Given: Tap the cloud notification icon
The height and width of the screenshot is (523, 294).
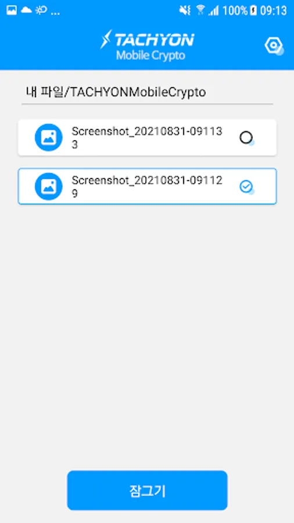Looking at the screenshot, I should tap(26, 10).
